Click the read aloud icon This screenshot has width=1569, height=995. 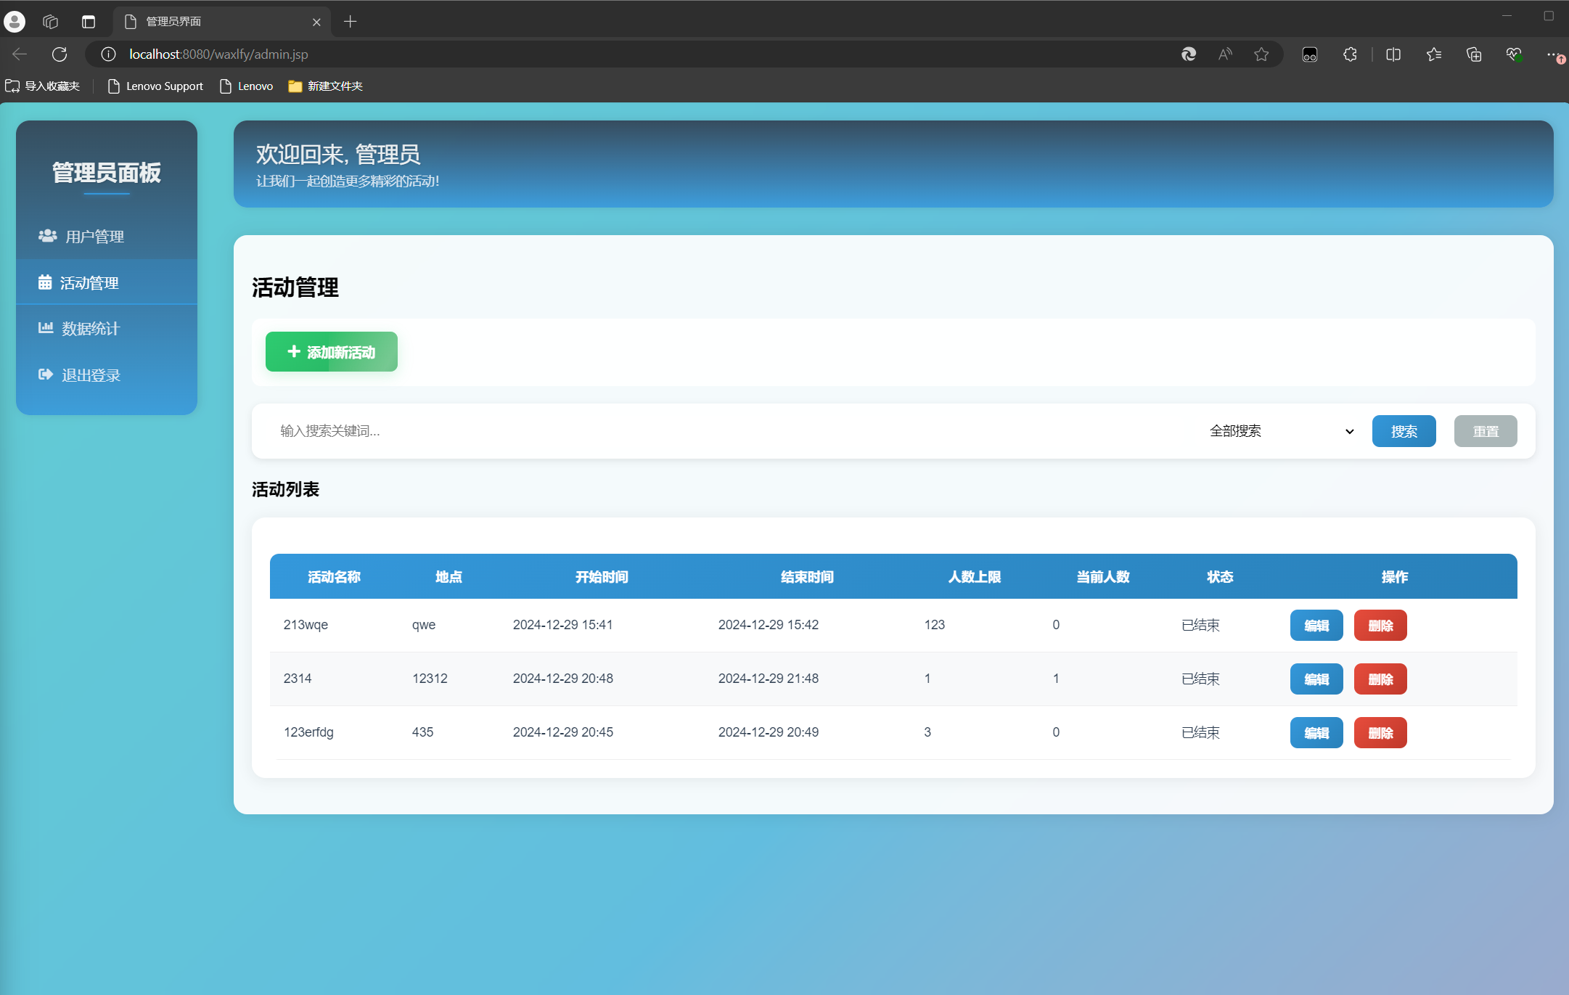coord(1225,54)
